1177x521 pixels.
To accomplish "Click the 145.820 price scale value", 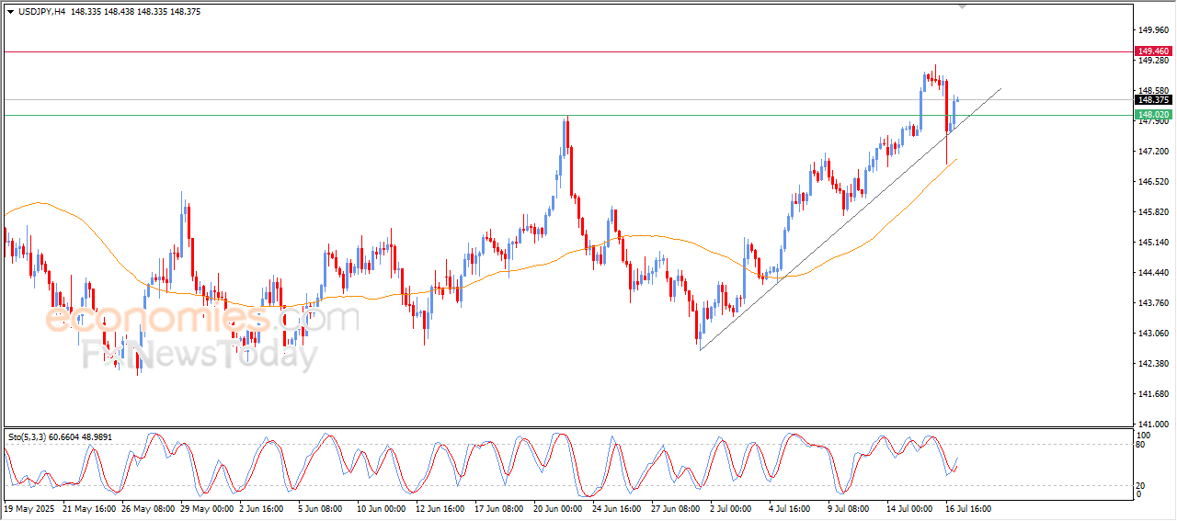I will pos(1155,212).
